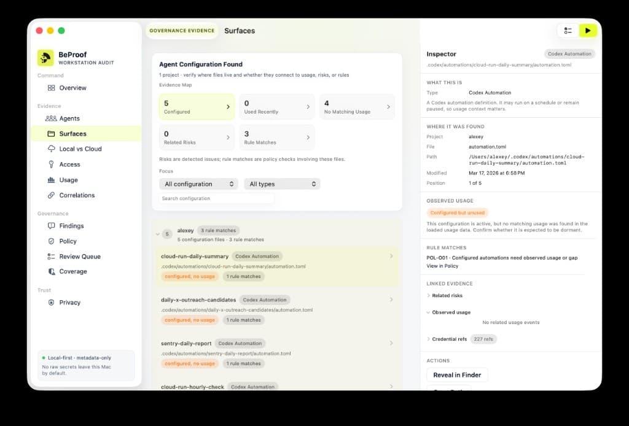The image size is (629, 426).
Task: Click the View in Policy link
Action: point(442,266)
